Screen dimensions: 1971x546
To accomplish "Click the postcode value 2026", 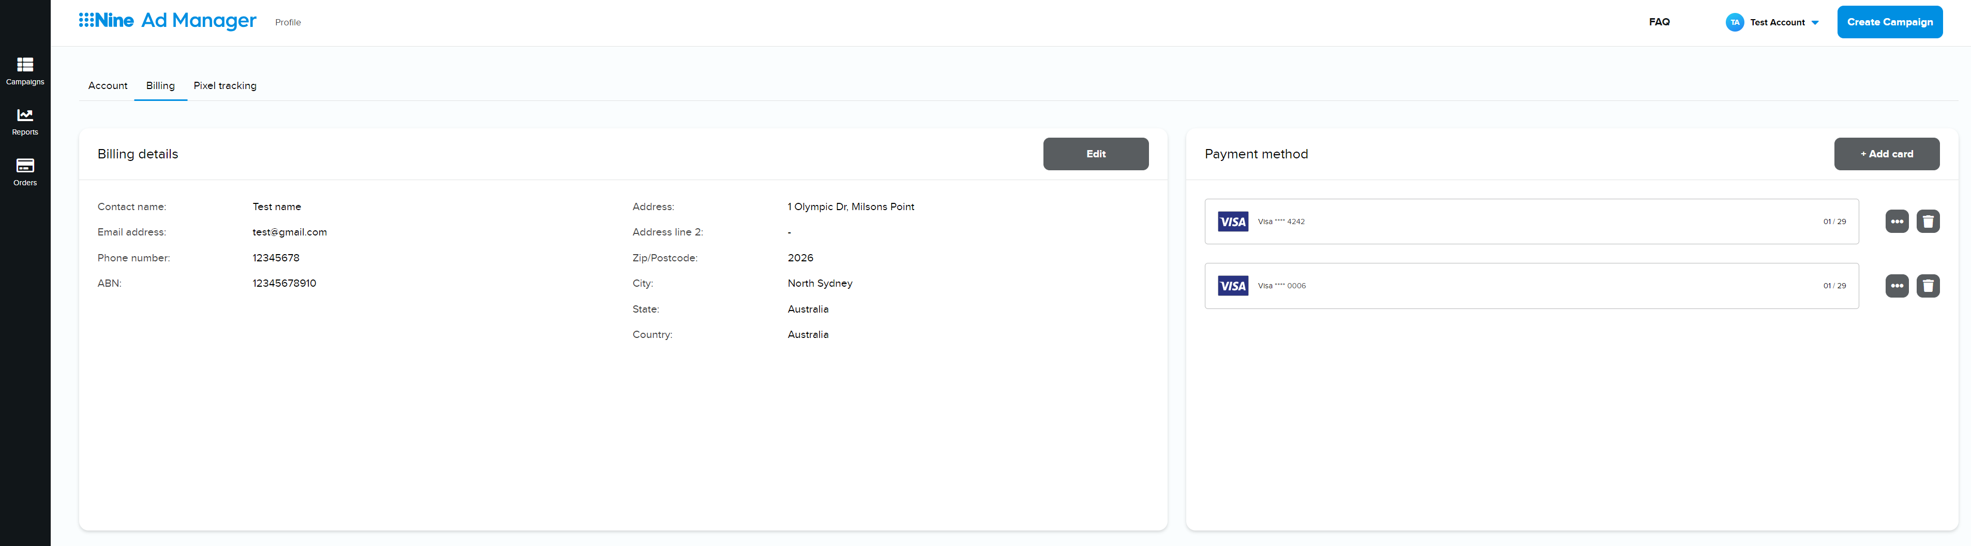I will [800, 258].
